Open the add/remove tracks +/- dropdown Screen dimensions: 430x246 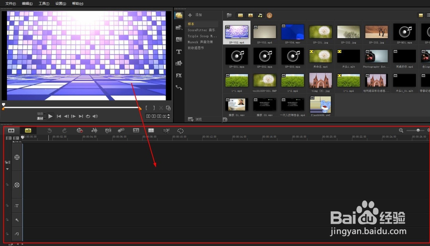click(17, 142)
